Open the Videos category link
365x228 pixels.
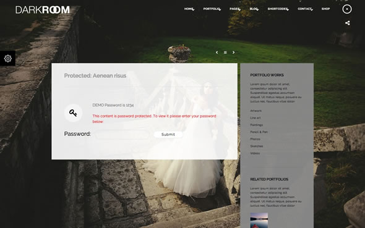click(x=255, y=153)
